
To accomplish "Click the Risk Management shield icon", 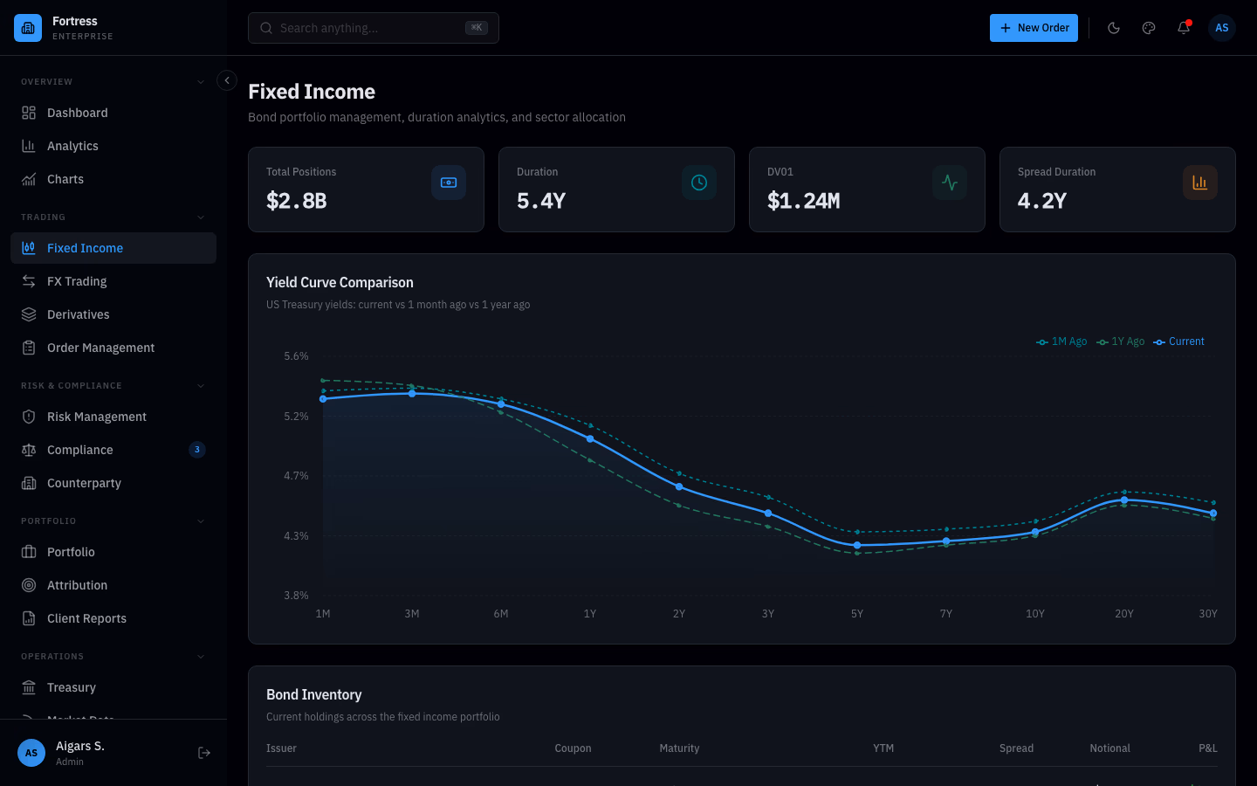I will coord(29,417).
